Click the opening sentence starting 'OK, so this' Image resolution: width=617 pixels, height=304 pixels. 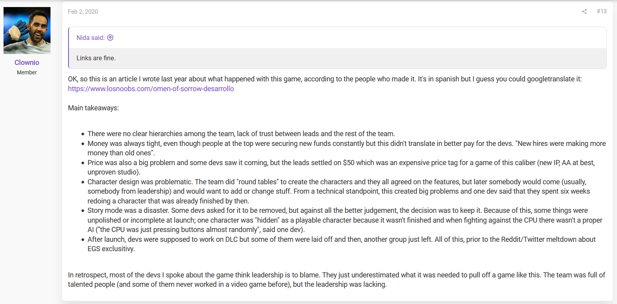click(x=325, y=79)
